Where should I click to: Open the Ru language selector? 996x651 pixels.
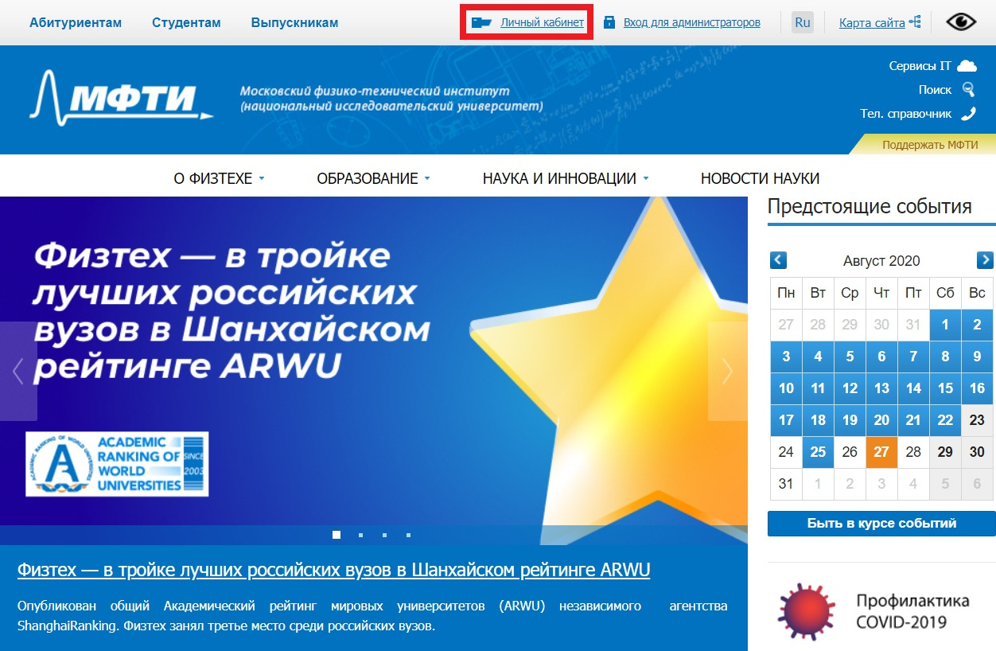[803, 22]
